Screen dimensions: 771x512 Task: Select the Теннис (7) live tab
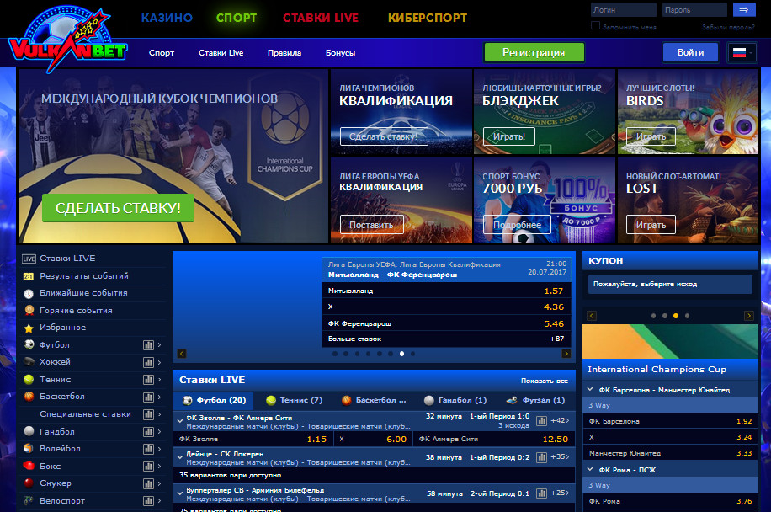(294, 400)
